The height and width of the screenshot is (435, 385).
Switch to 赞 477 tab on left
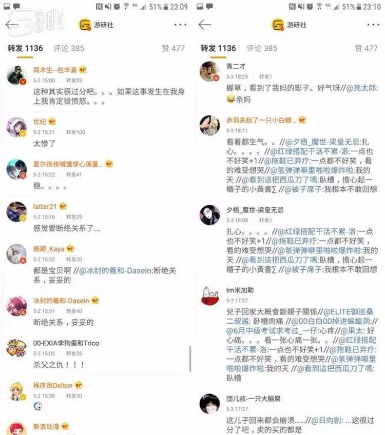[173, 48]
